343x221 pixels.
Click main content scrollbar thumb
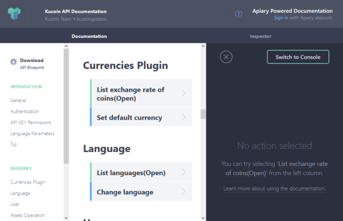point(203,114)
